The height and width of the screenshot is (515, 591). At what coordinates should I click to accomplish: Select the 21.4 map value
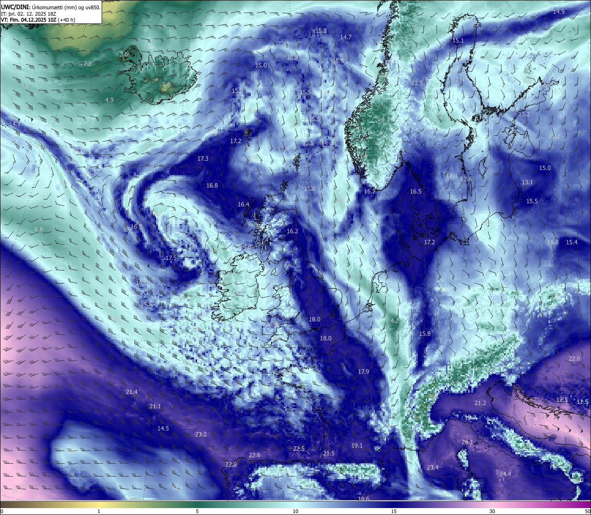click(132, 392)
